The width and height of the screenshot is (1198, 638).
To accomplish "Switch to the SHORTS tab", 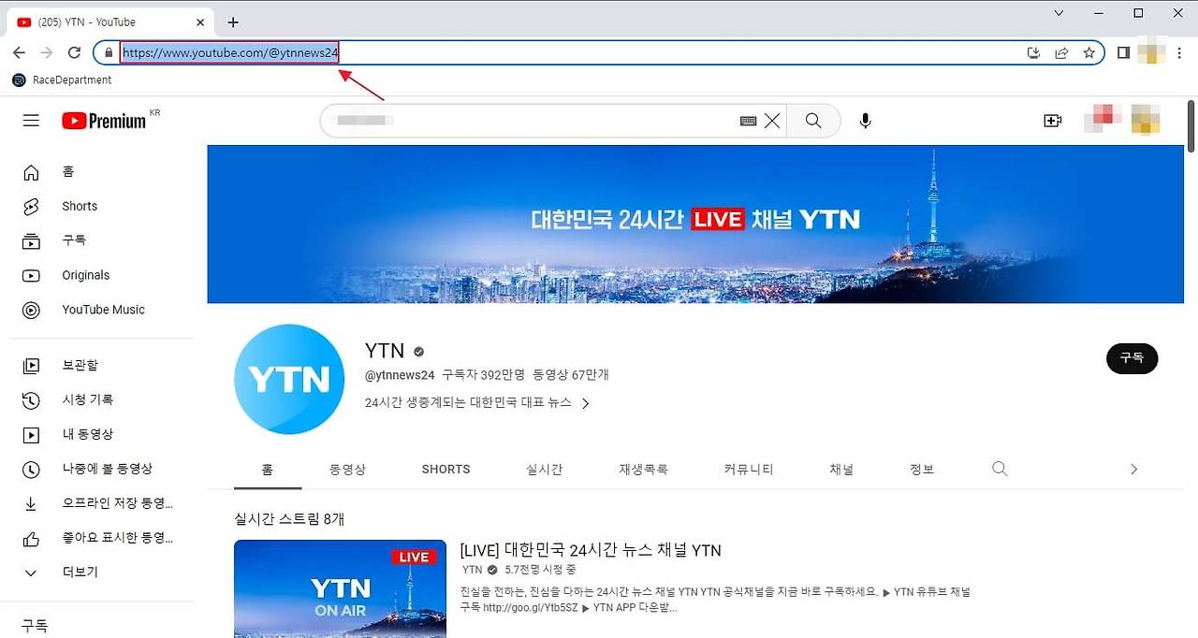I will pos(446,470).
